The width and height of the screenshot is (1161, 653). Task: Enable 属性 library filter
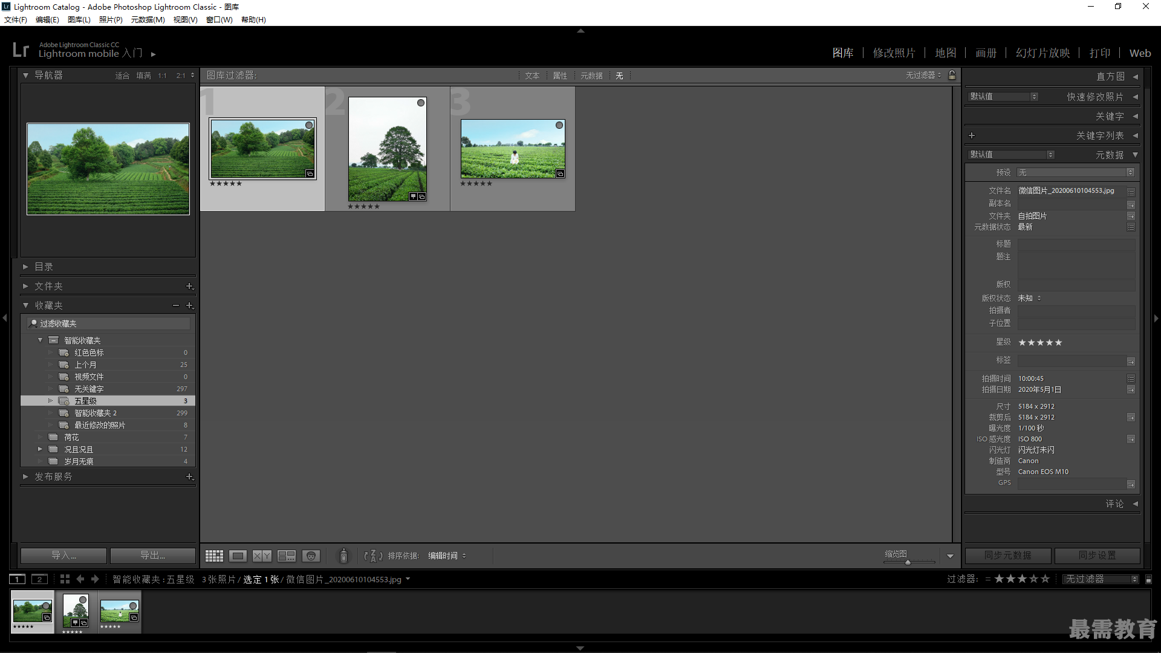(x=560, y=76)
